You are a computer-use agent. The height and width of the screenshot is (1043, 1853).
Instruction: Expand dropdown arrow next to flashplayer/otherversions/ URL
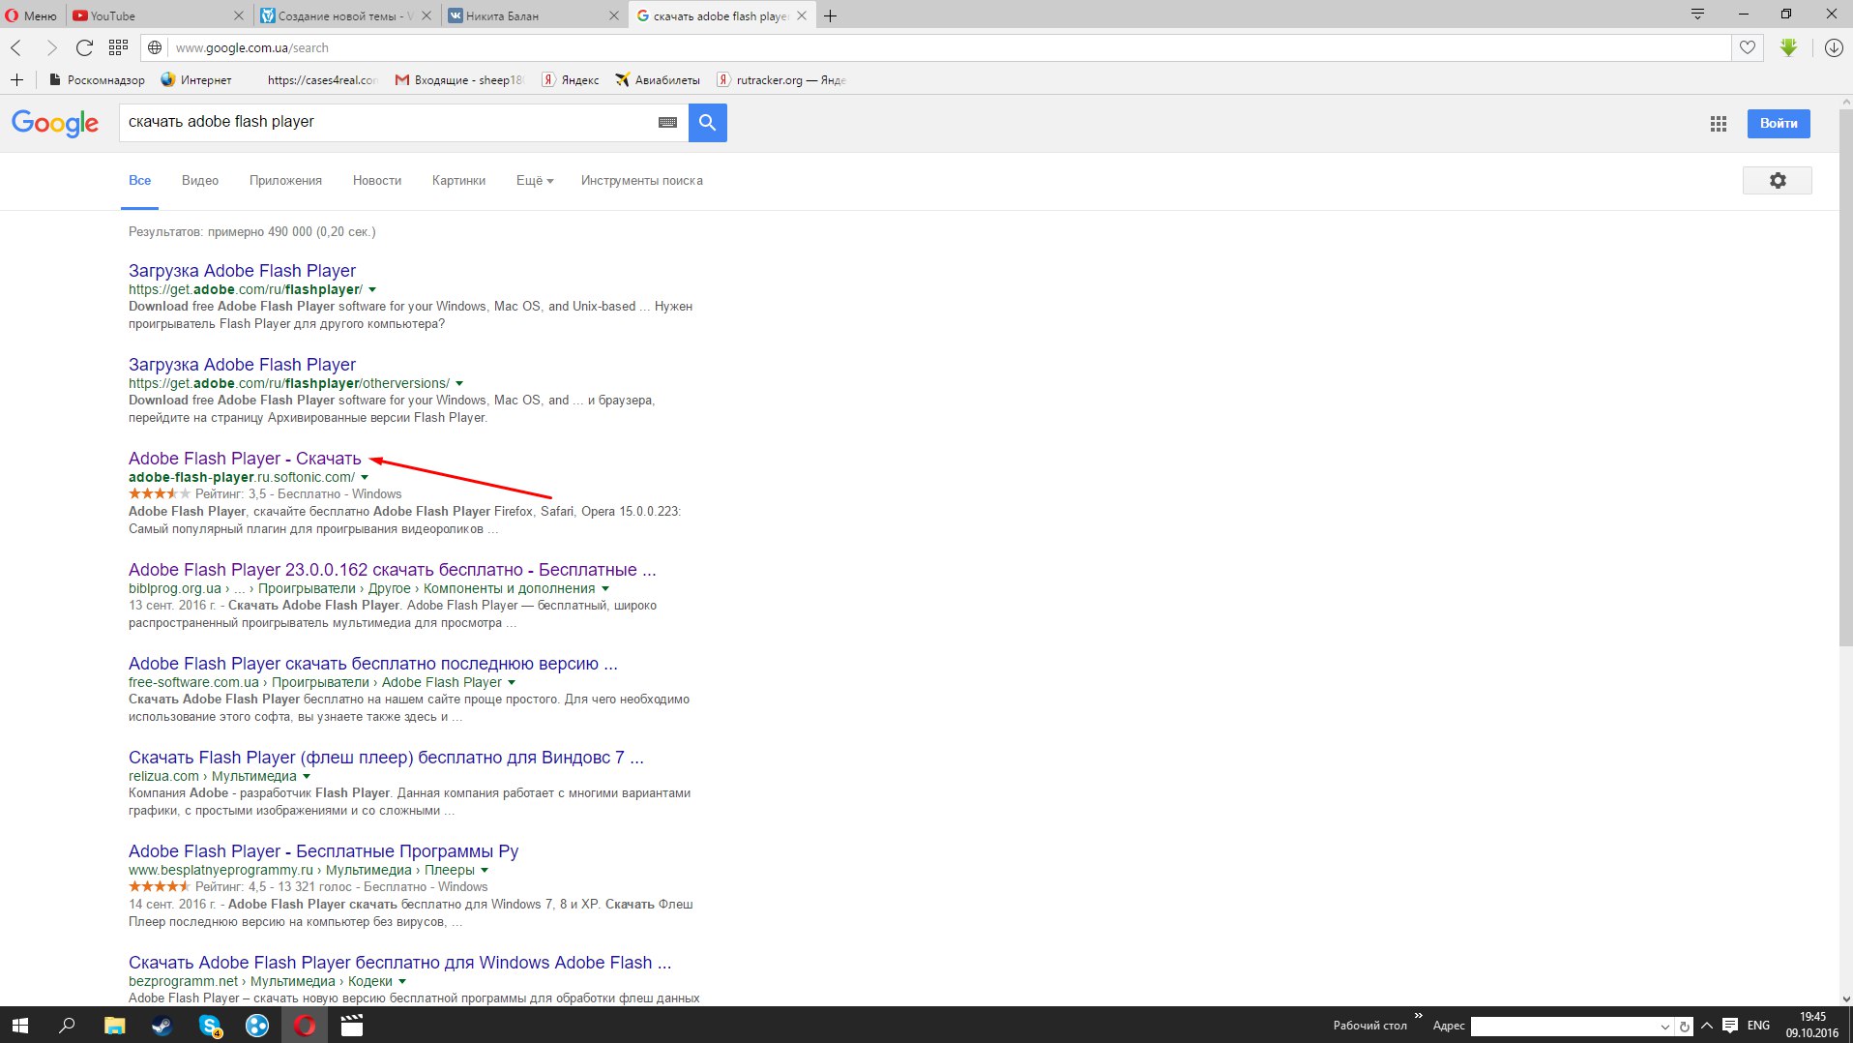(x=459, y=384)
